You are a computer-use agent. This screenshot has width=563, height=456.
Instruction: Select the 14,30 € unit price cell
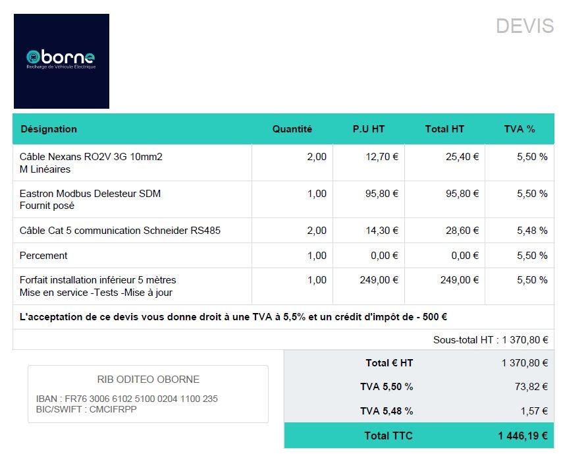(x=382, y=231)
